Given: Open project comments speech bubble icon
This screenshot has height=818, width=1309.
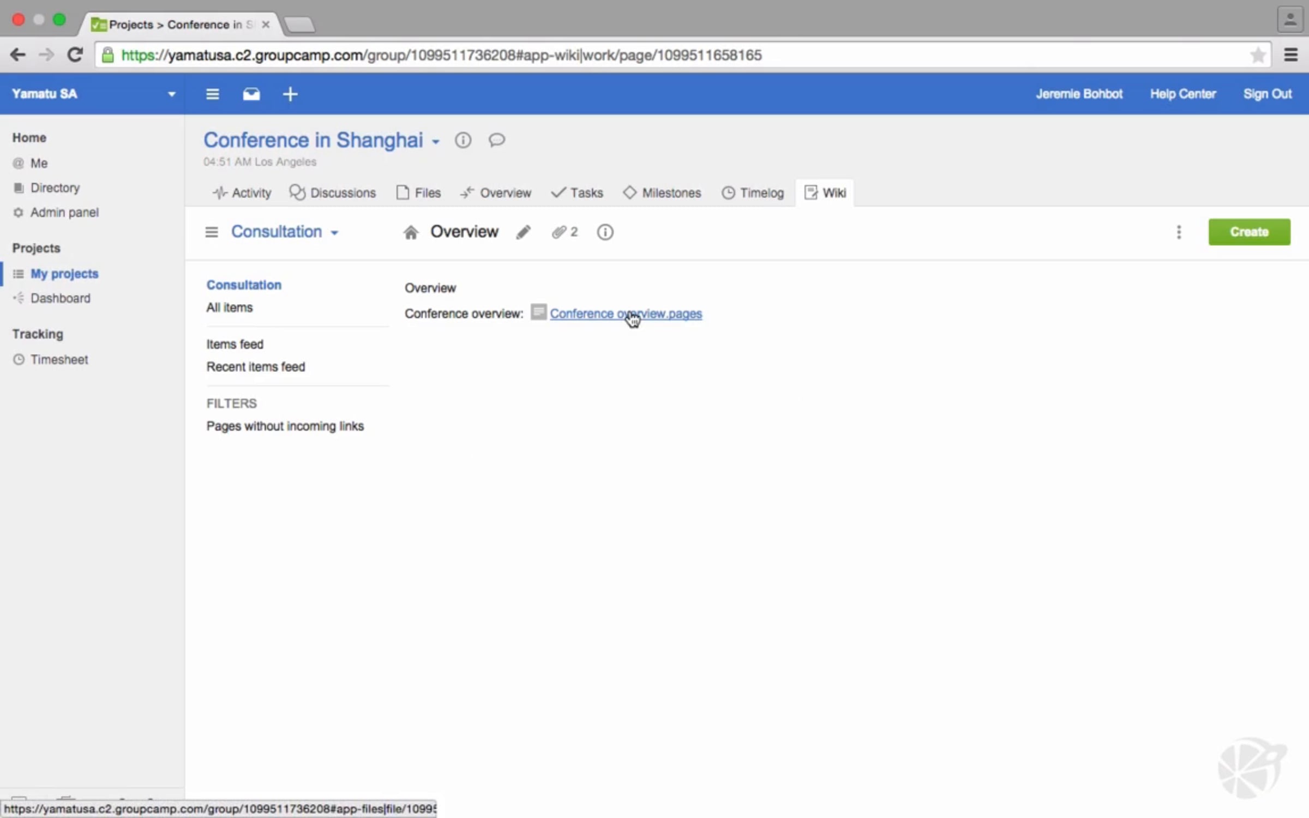Looking at the screenshot, I should click(496, 140).
